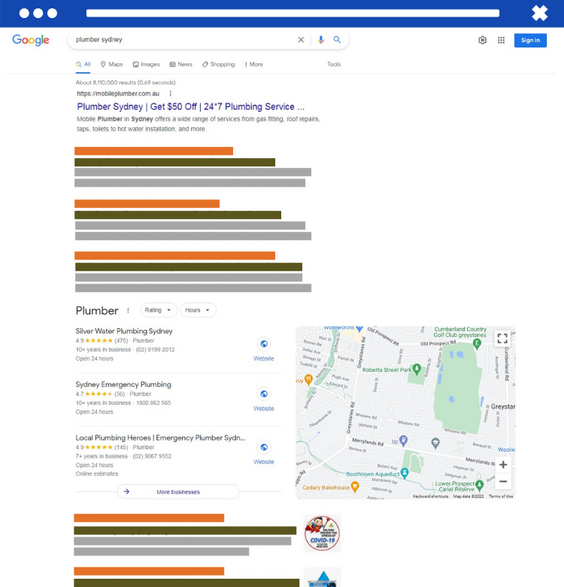Expand the Hours filter dropdown
Screen dimensions: 564x587
(199, 310)
